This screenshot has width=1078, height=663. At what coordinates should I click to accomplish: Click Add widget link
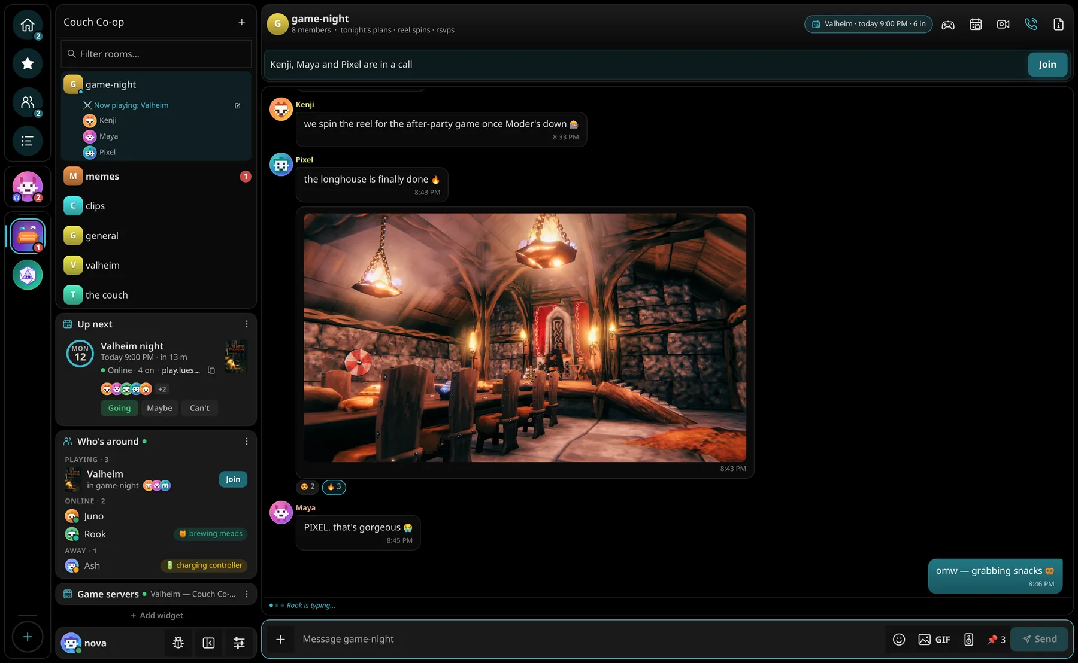pyautogui.click(x=157, y=616)
